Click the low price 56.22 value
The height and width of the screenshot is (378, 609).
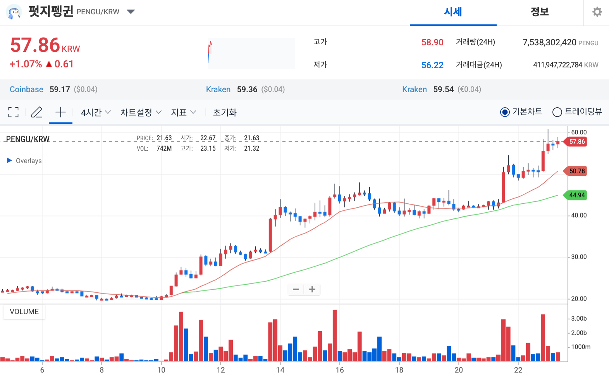432,65
